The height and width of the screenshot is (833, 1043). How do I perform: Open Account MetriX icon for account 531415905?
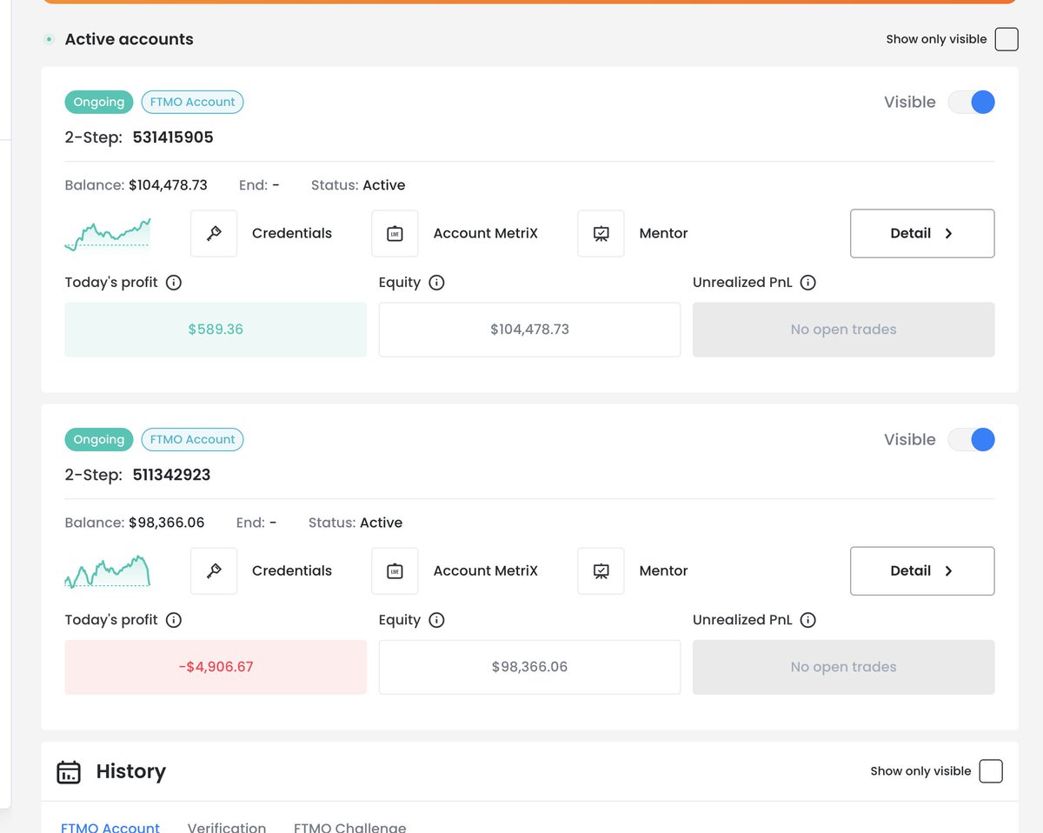click(x=395, y=233)
